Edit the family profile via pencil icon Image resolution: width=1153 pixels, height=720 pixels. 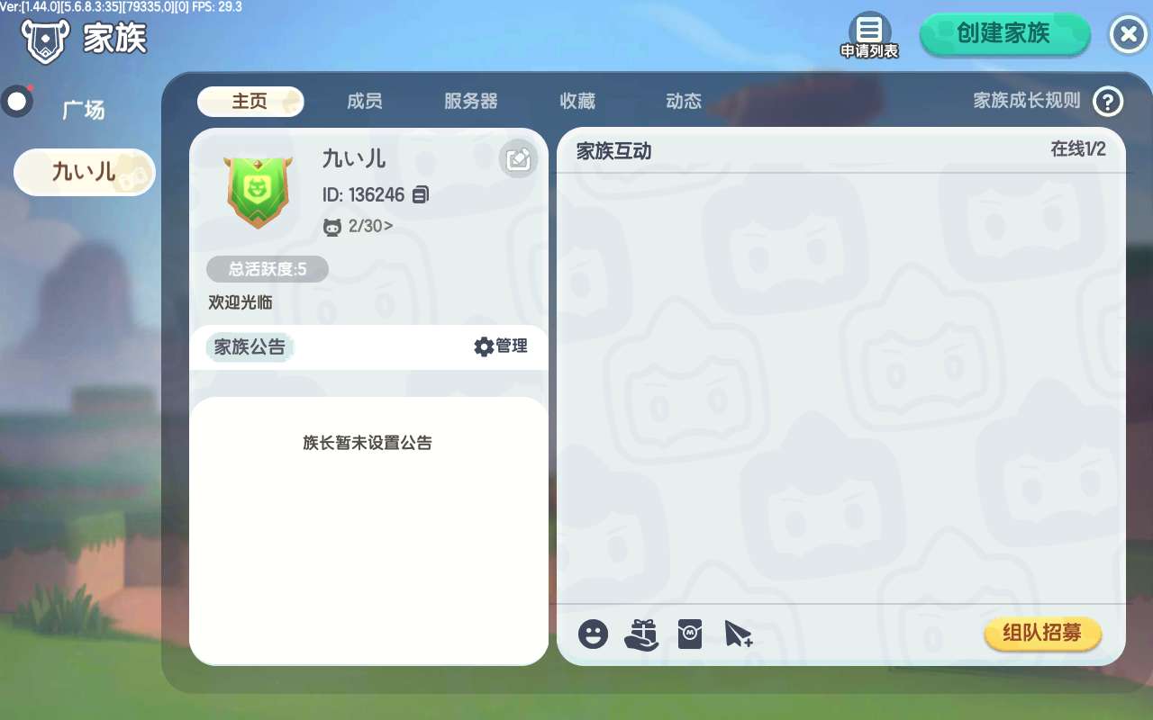(x=518, y=159)
